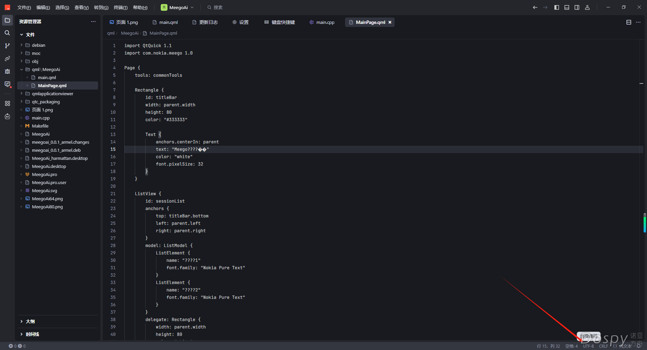Open the remote explorer icon with red dot
647x350 pixels.
7,84
